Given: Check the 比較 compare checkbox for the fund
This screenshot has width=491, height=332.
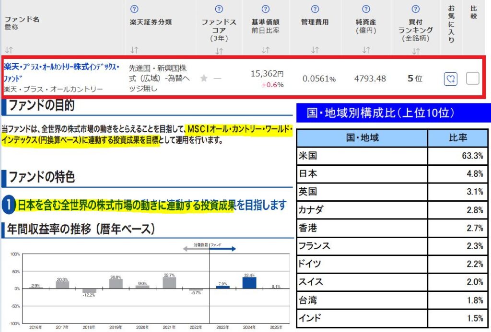Looking at the screenshot, I should tap(473, 79).
